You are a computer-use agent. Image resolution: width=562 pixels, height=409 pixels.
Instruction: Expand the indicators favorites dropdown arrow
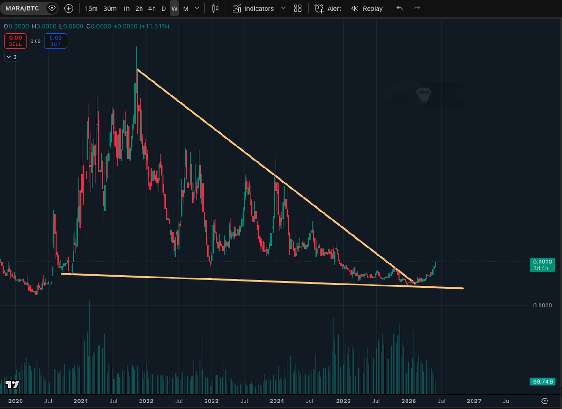[x=283, y=8]
